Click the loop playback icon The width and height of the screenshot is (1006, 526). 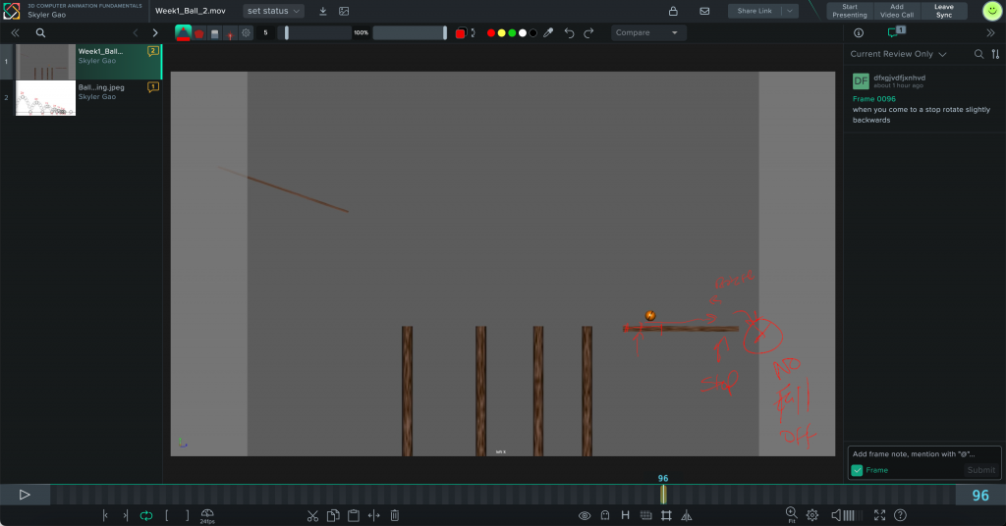click(146, 515)
